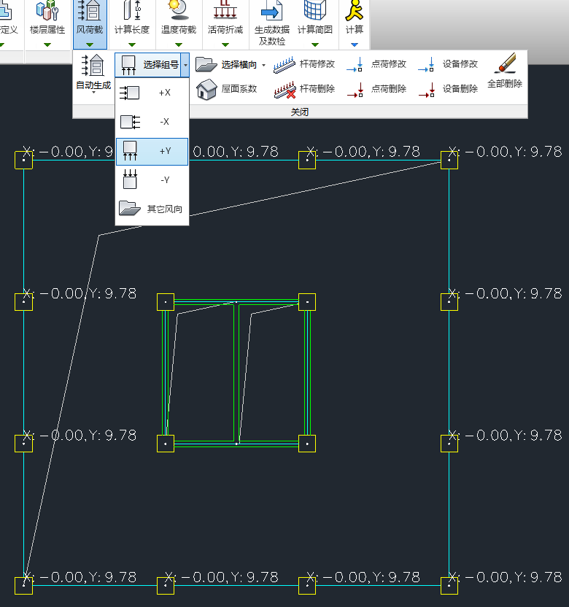
Task: Choose the +X wind direction
Action: tap(152, 93)
